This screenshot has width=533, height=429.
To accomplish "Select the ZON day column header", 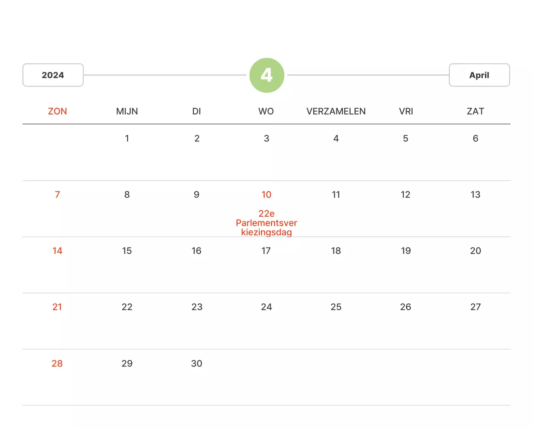I will coord(57,112).
